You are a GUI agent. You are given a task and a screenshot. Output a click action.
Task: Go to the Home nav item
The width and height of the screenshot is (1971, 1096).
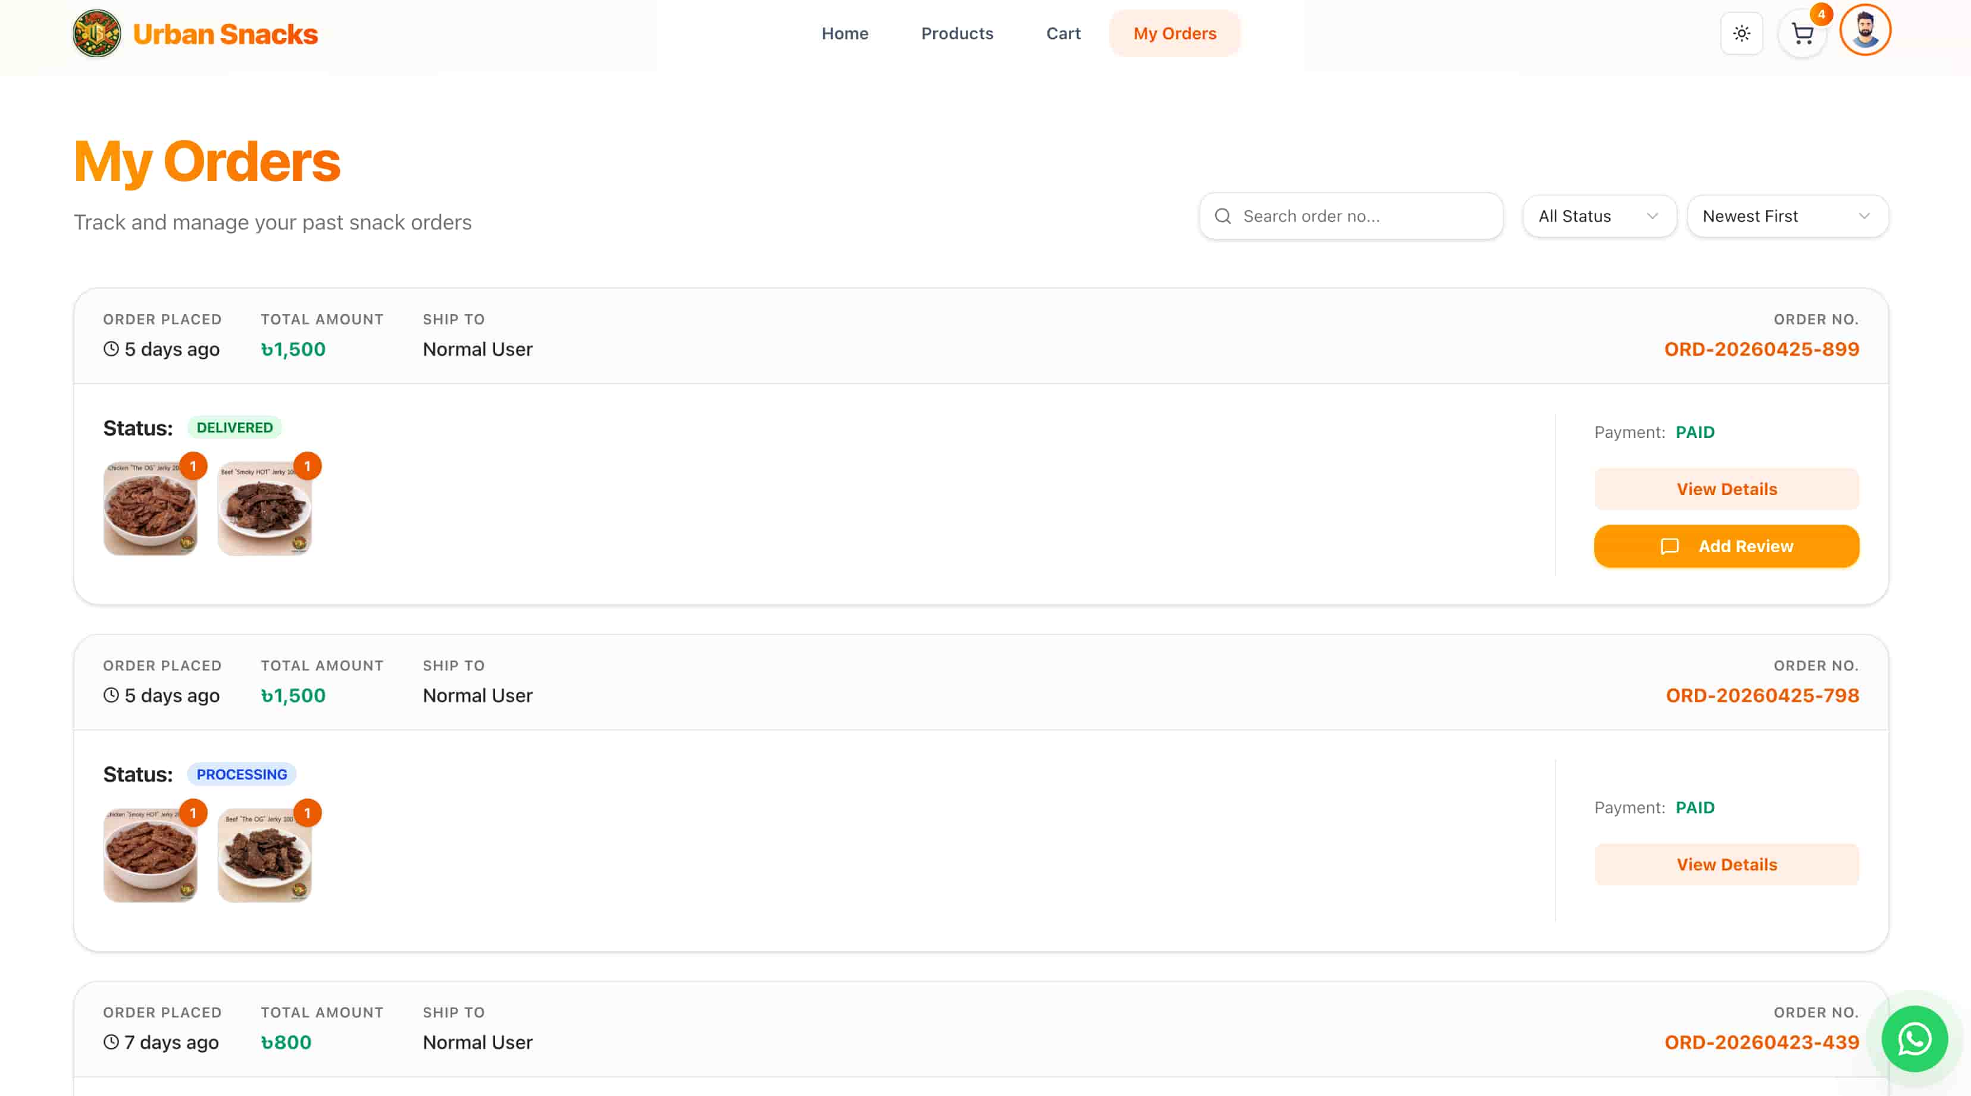pos(844,34)
